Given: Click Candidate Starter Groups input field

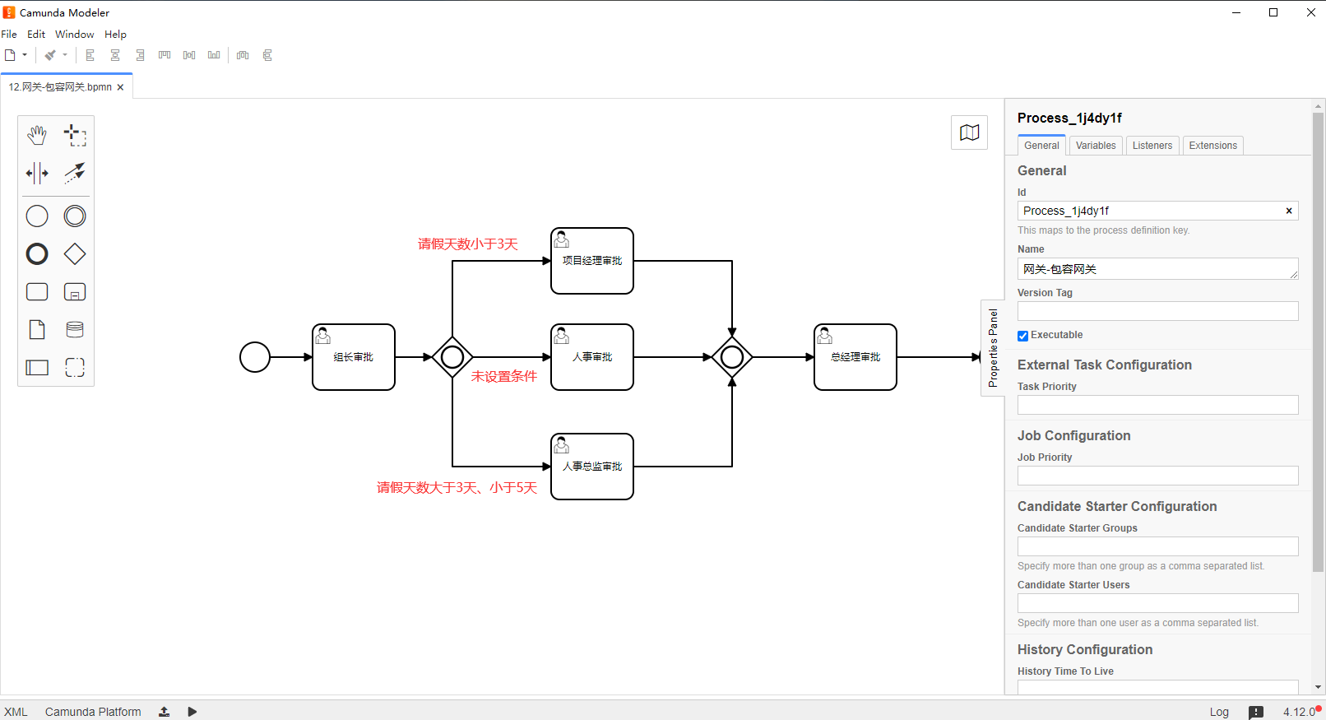Looking at the screenshot, I should coord(1157,546).
